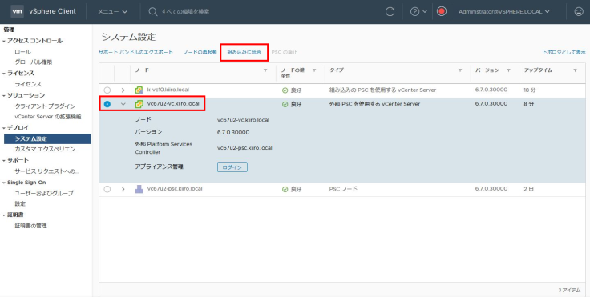This screenshot has width=590, height=297.
Task: Open カスタマ エクスペリエン... in sidebar
Action: (x=46, y=150)
